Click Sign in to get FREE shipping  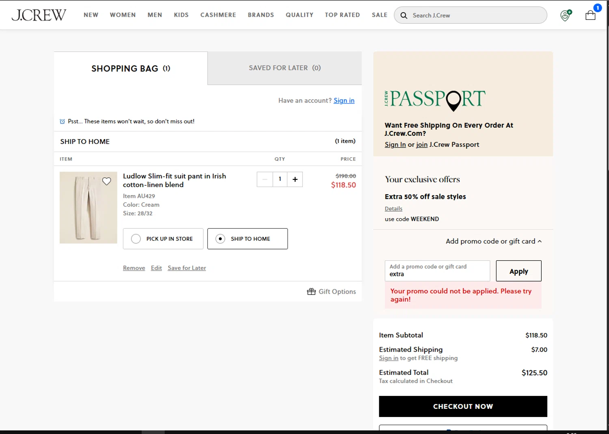[389, 358]
